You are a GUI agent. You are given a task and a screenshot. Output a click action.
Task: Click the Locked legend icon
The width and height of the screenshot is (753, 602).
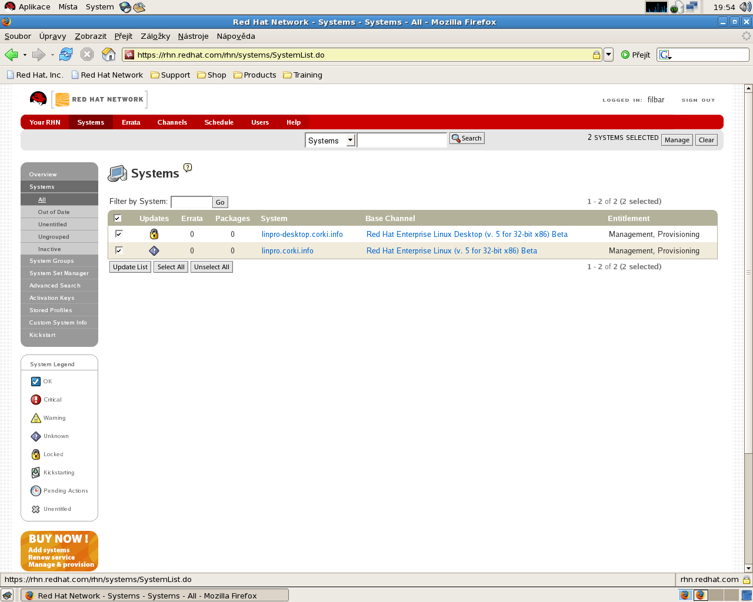tap(36, 454)
